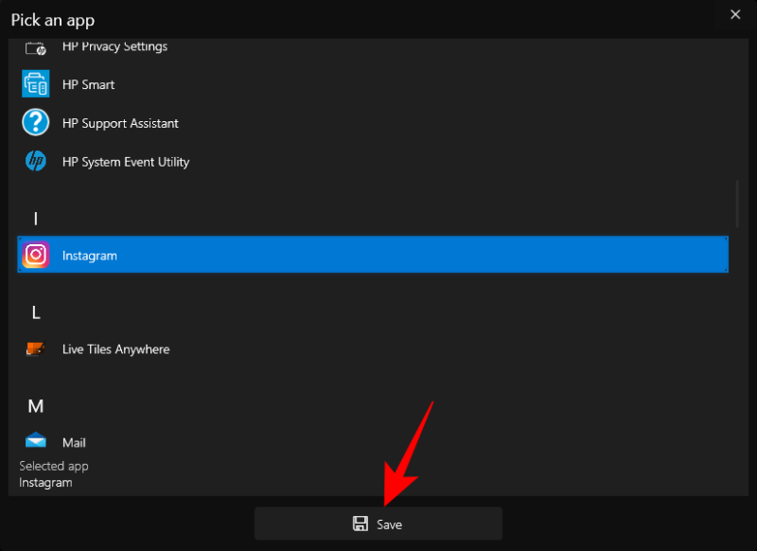757x551 pixels.
Task: Close the Pick an app dialog
Action: pyautogui.click(x=735, y=14)
